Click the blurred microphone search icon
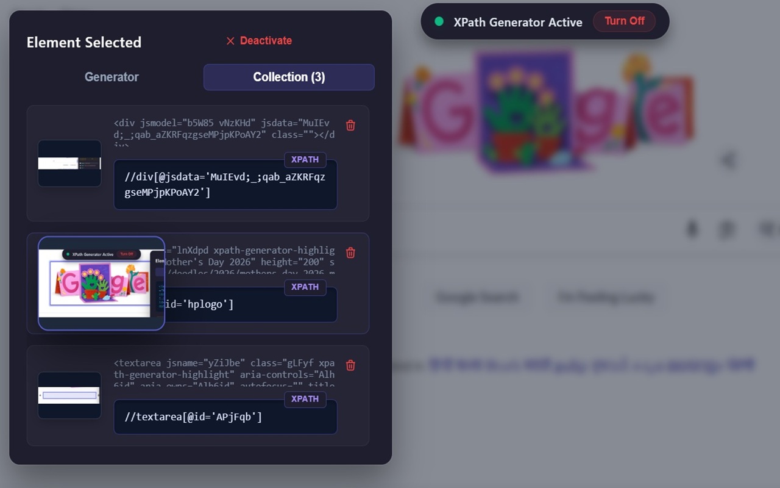The height and width of the screenshot is (488, 780). pos(692,229)
